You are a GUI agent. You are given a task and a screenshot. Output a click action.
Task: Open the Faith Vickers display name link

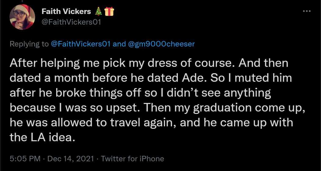pos(66,12)
